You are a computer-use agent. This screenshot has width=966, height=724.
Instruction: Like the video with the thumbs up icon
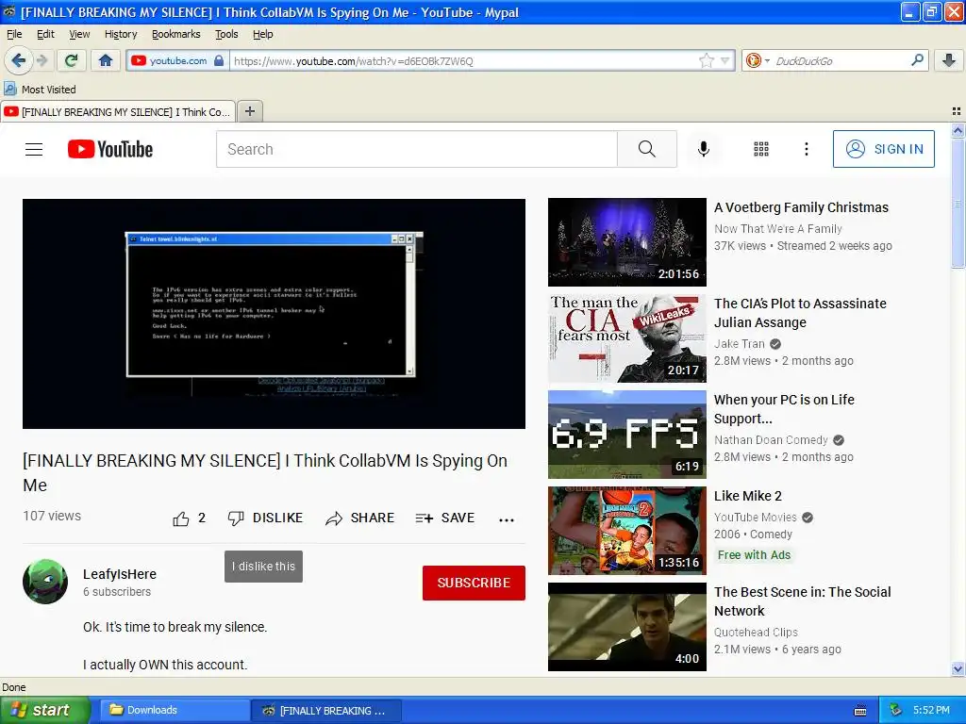(181, 518)
